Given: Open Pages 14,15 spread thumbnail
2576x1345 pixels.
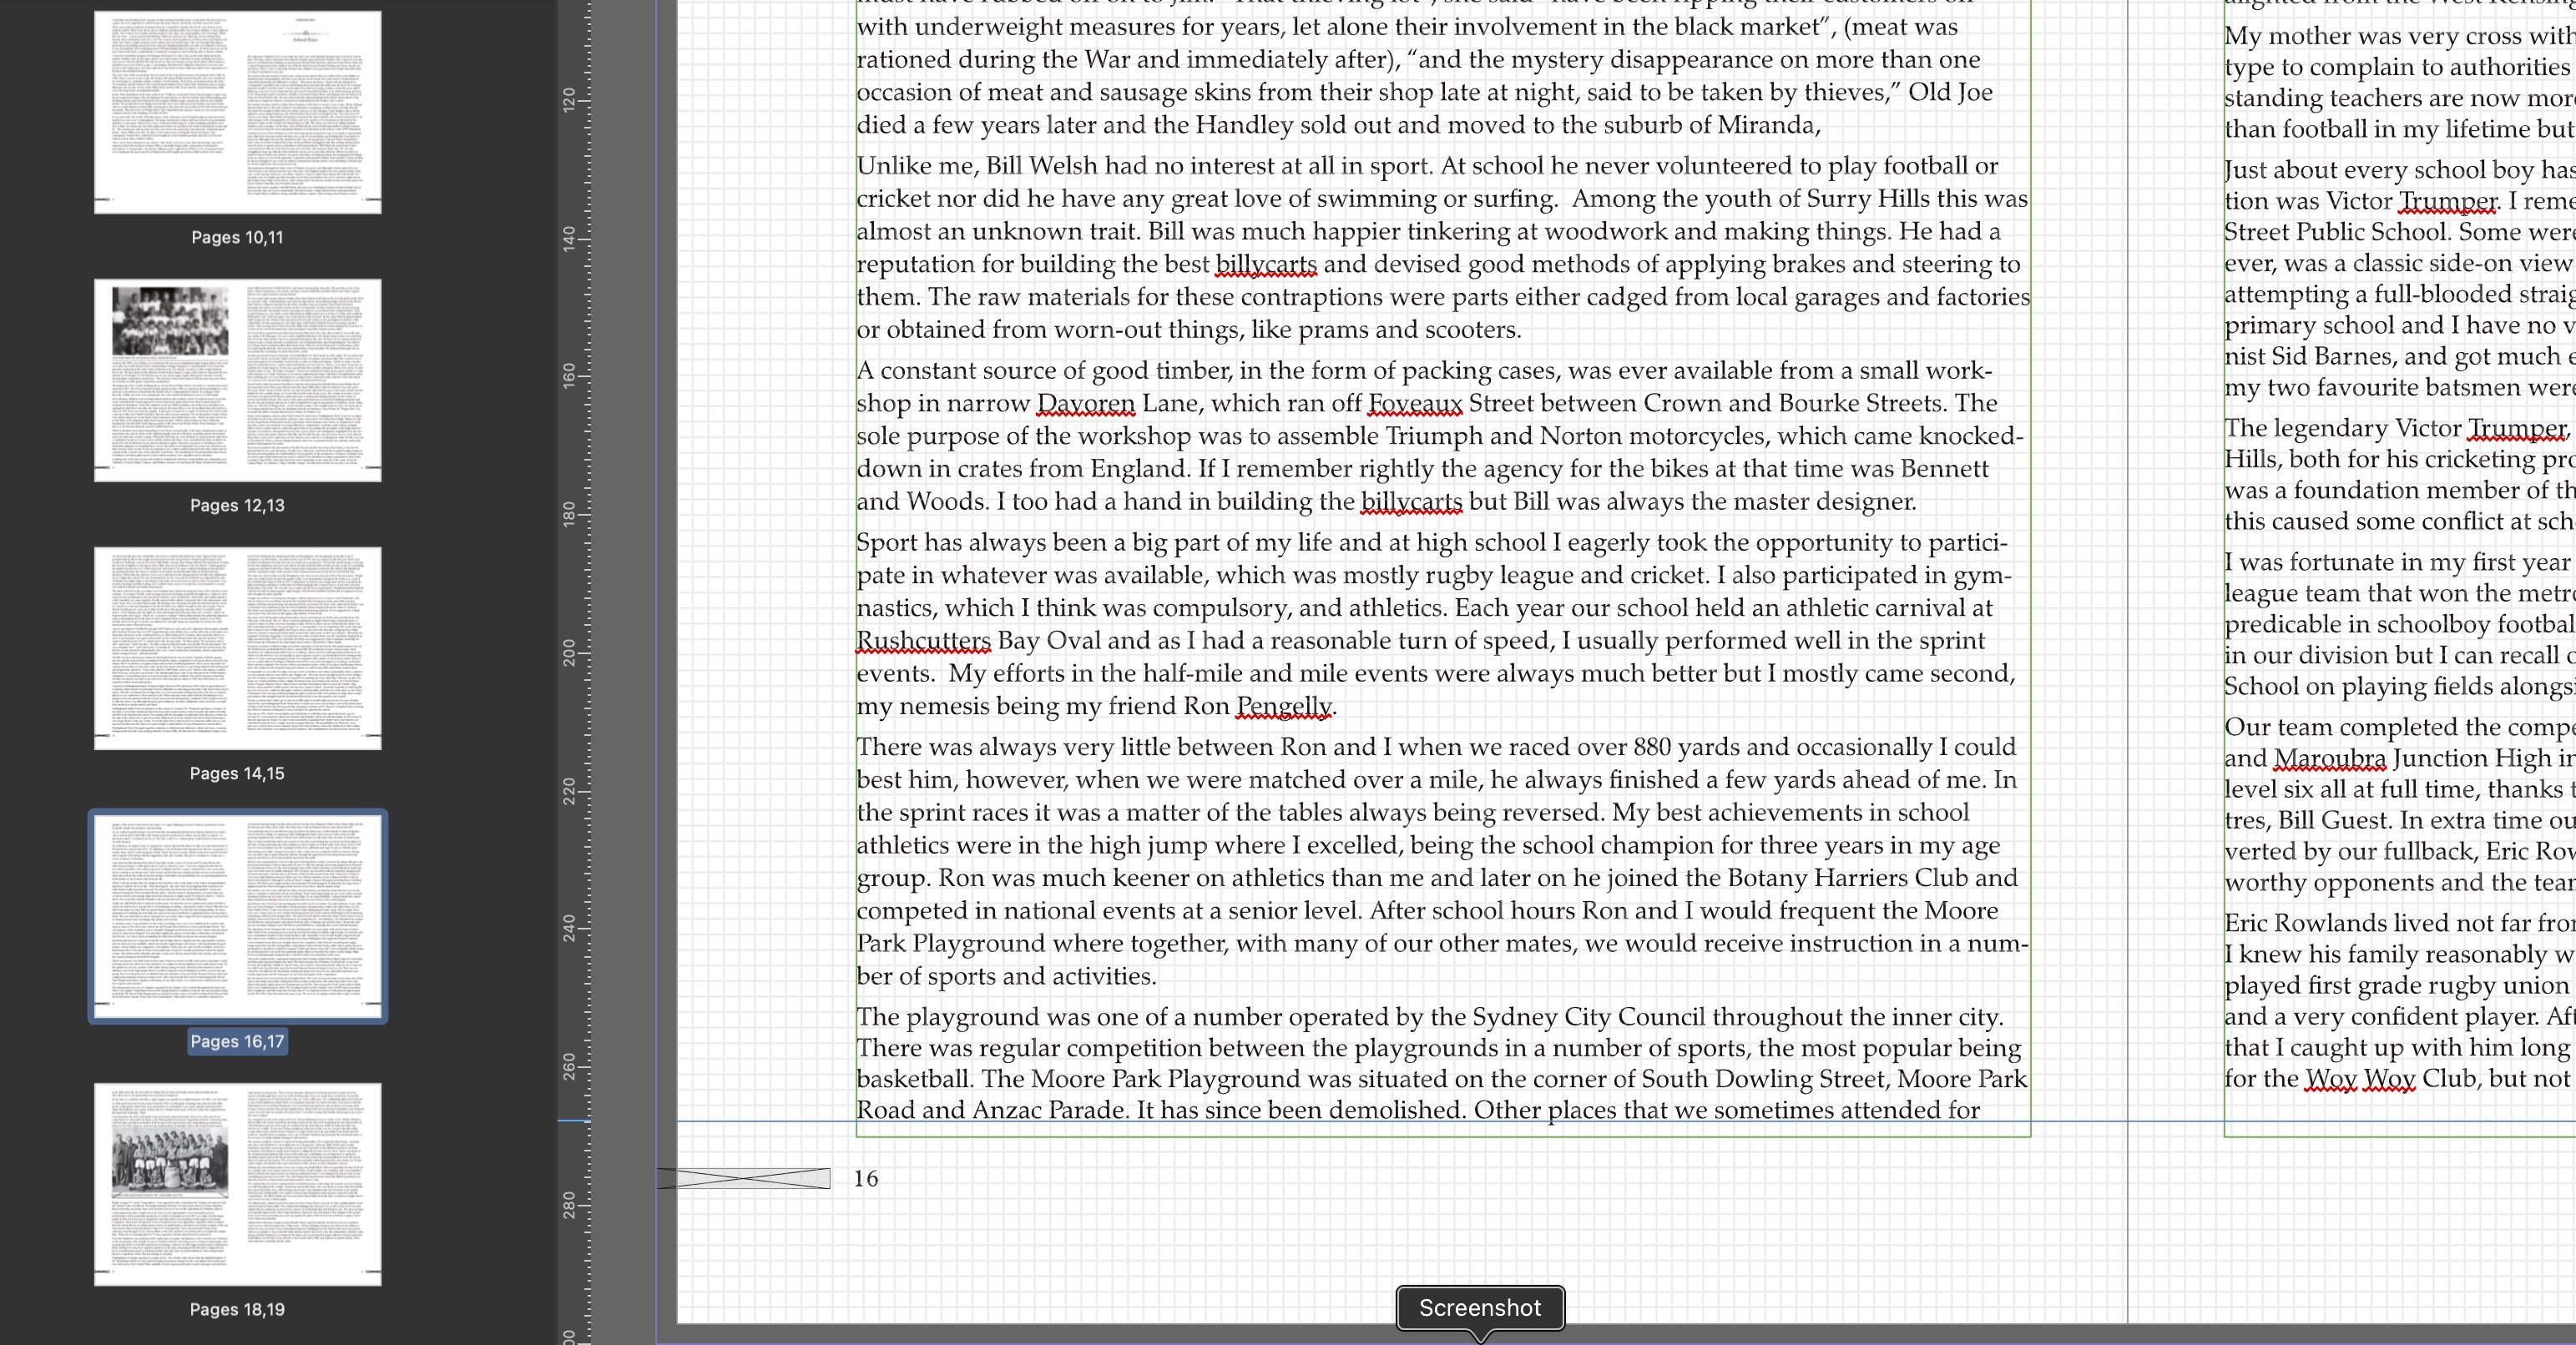Looking at the screenshot, I should pyautogui.click(x=238, y=647).
